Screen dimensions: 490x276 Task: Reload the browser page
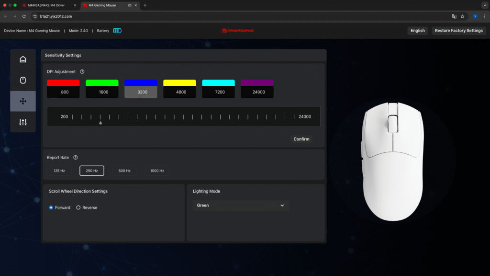24,16
